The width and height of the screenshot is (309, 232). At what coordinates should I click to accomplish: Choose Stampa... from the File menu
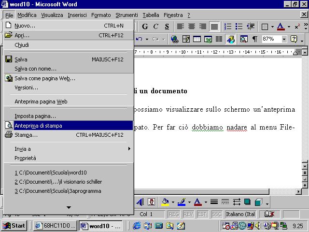tap(69, 135)
